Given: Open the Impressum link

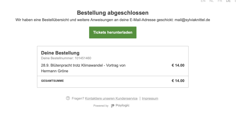Looking at the screenshot, I should coord(150,99).
